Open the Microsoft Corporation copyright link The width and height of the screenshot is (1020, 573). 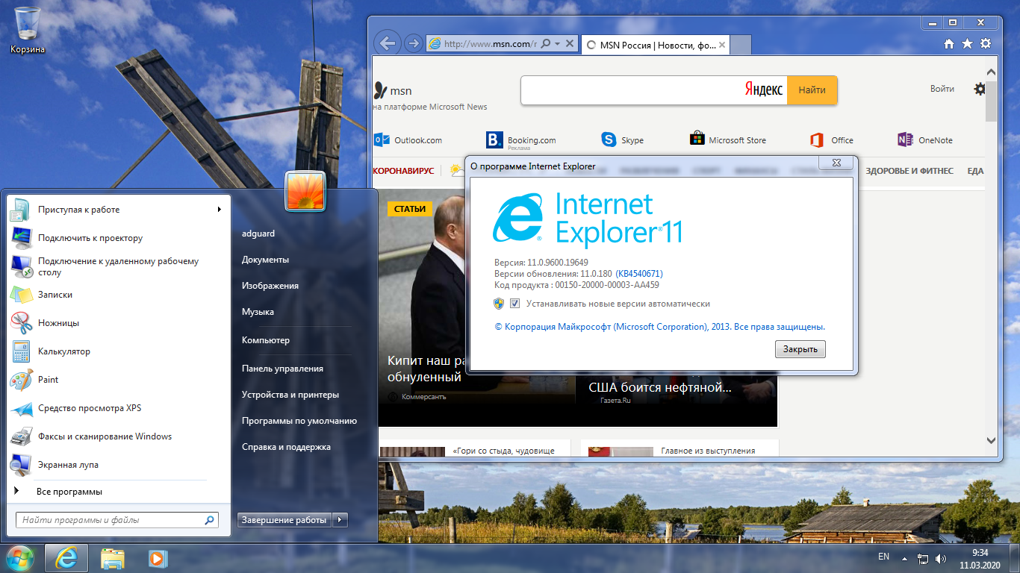(x=660, y=327)
